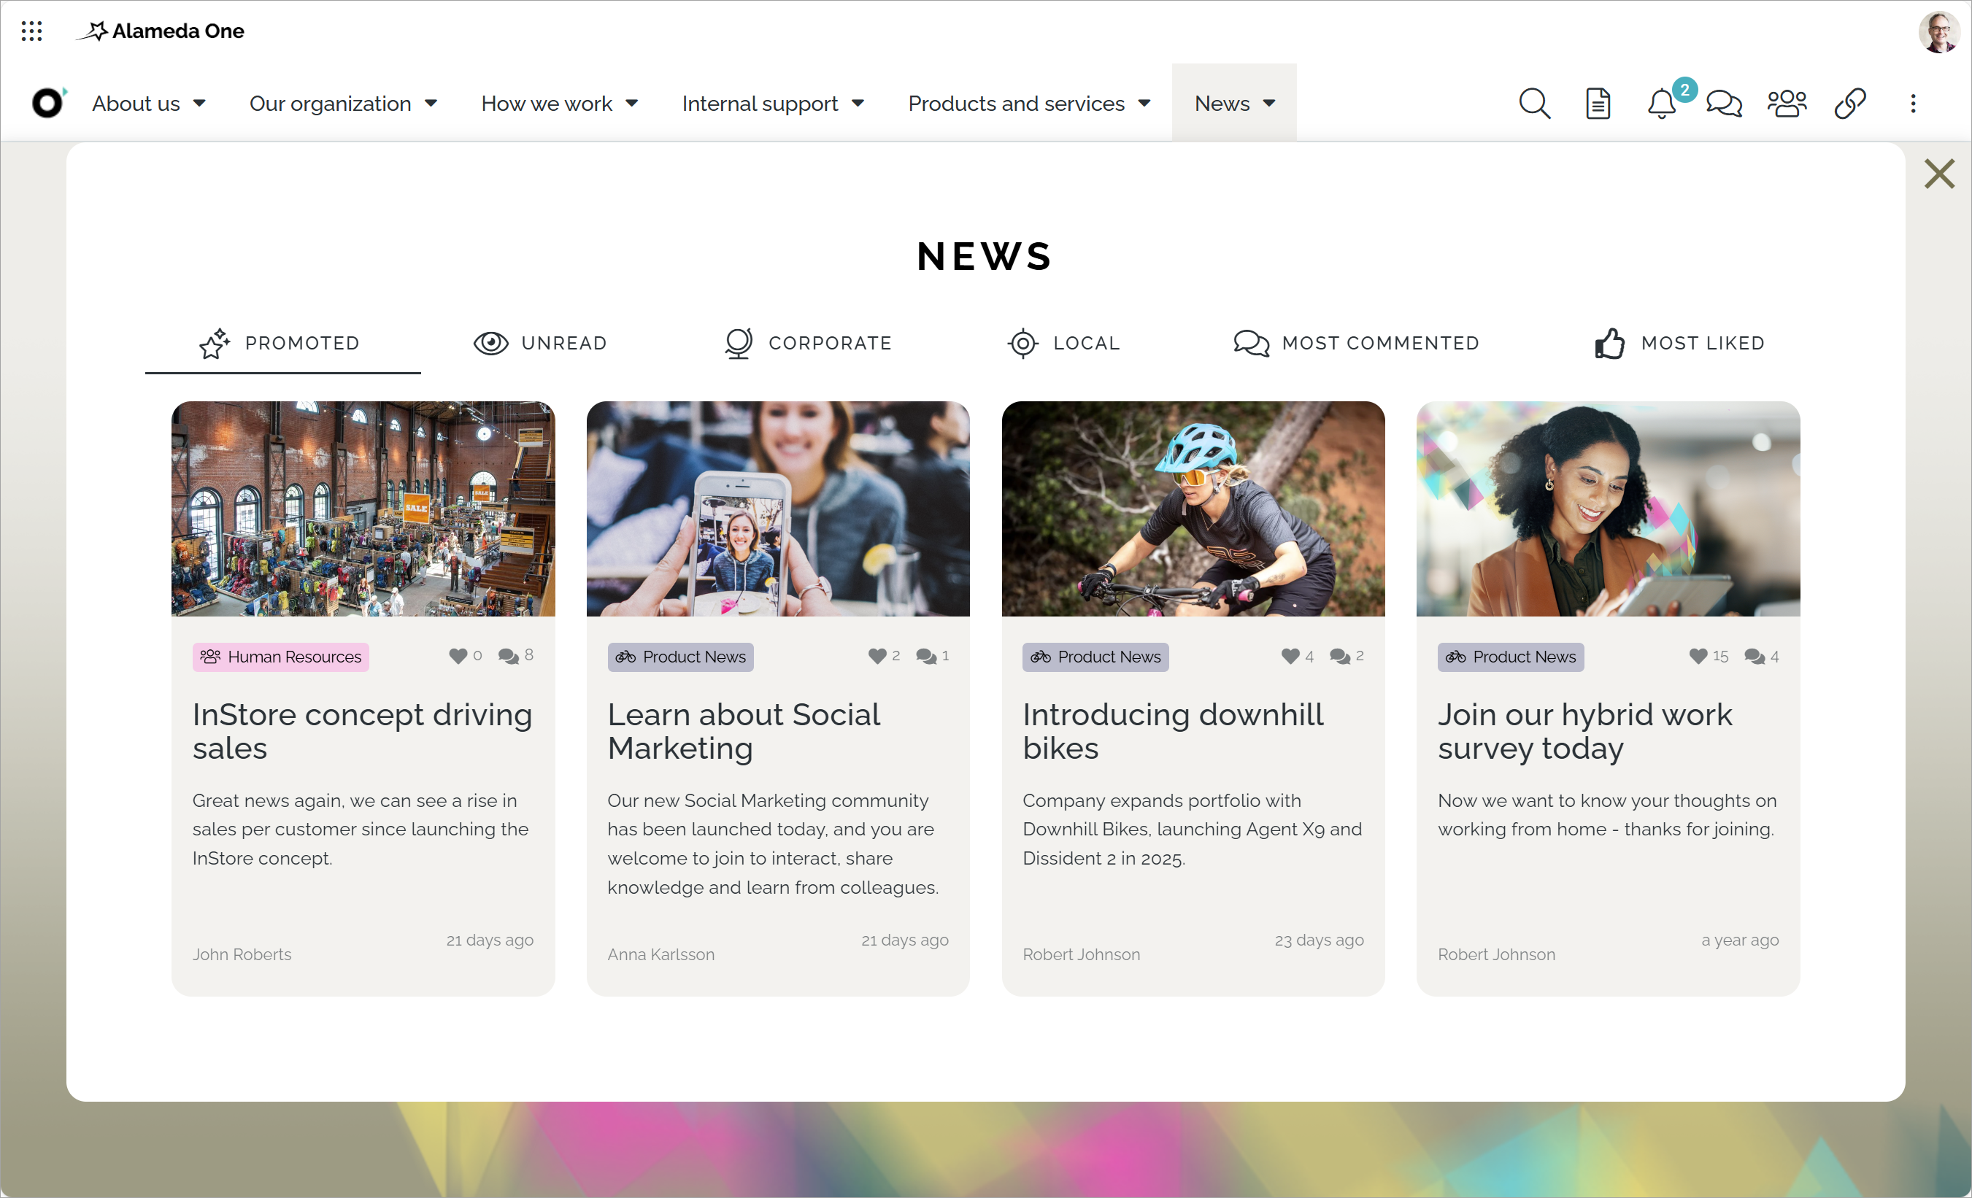Screen dimensions: 1972x1198
Task: Open the vertical three-dot menu
Action: coord(1913,103)
